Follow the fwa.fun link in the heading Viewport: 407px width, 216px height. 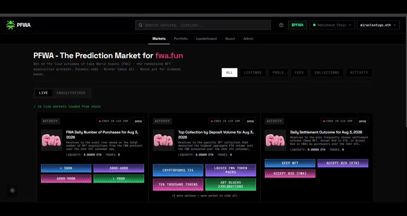pyautogui.click(x=169, y=56)
